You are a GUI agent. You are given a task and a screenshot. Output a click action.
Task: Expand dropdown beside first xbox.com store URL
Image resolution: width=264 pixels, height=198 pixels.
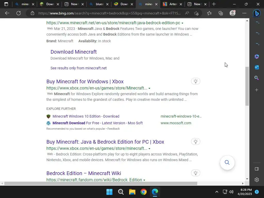(149, 88)
